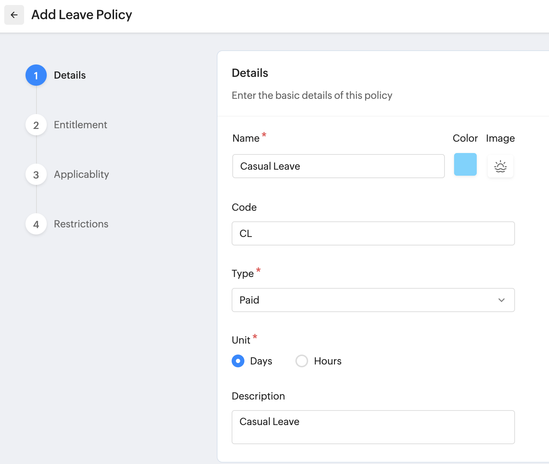Click step 1 circle icon
This screenshot has height=464, width=549.
(x=36, y=75)
